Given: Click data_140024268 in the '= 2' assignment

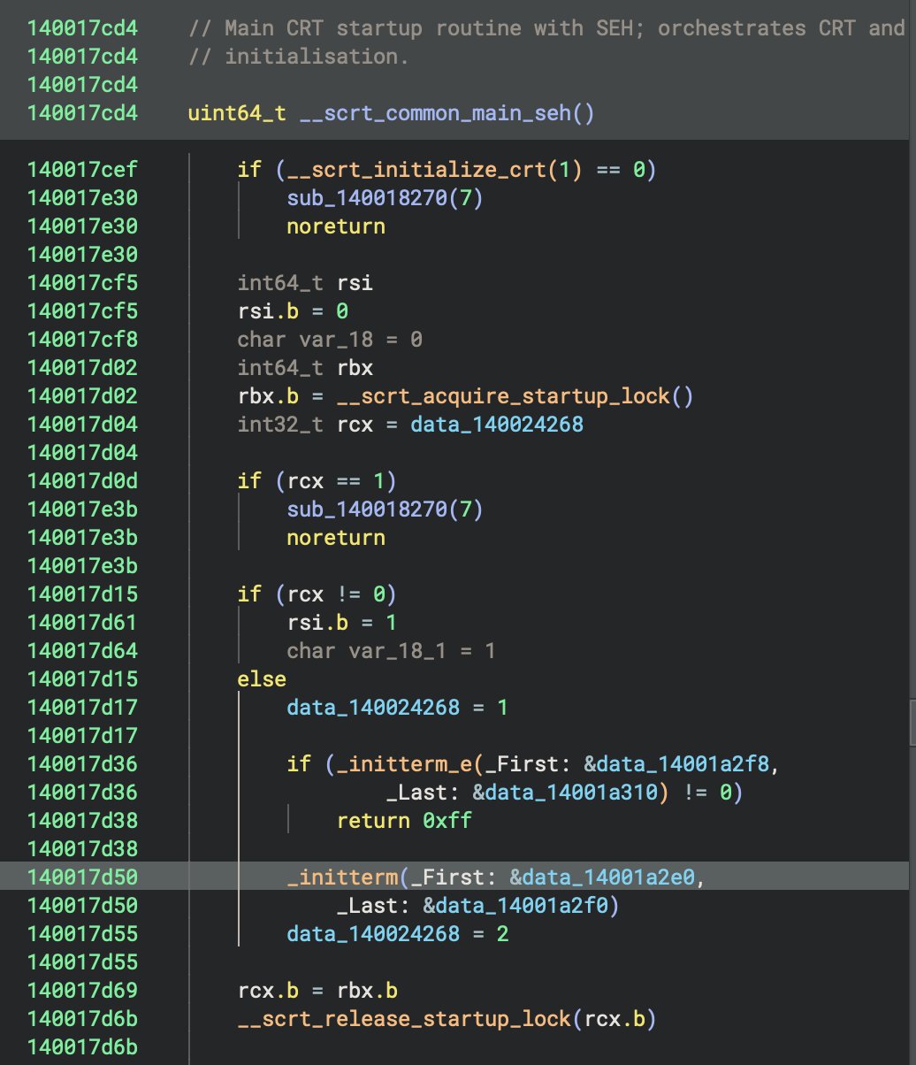Looking at the screenshot, I should tap(373, 933).
